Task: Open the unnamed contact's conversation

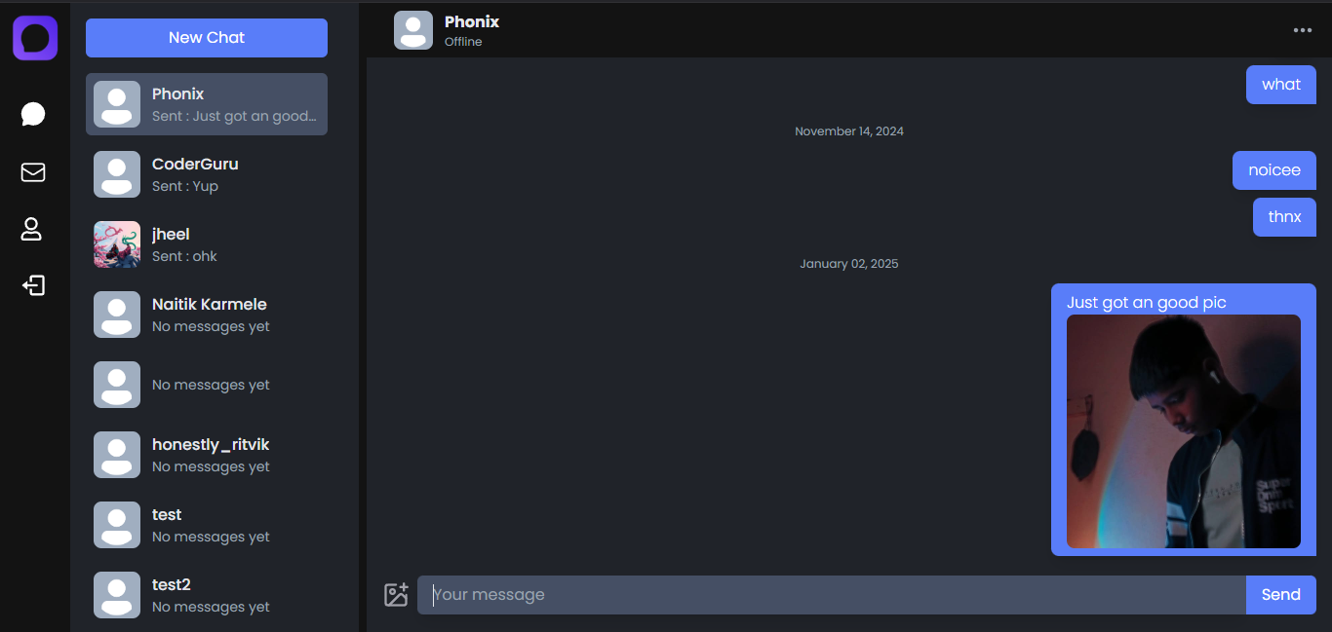Action: pyautogui.click(x=207, y=385)
